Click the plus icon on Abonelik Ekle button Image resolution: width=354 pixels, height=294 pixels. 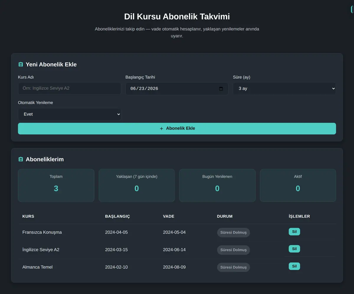pos(161,129)
